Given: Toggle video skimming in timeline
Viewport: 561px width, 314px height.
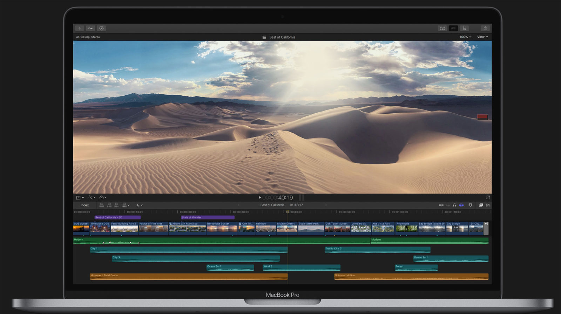Looking at the screenshot, I should click(441, 205).
